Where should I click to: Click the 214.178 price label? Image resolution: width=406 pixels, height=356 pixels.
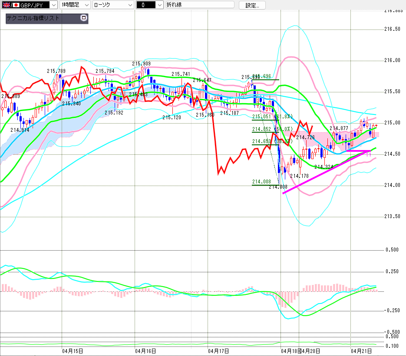pos(299,176)
